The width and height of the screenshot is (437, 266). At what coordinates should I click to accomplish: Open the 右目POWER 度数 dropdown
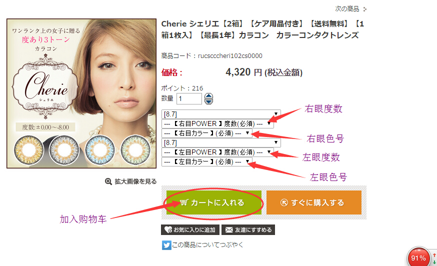coord(217,123)
